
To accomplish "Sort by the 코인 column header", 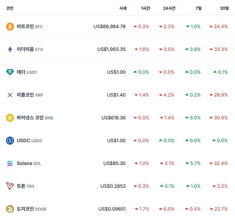I will pos(10,8).
